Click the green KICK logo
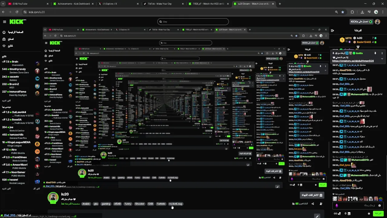The image size is (387, 218). coord(18,22)
